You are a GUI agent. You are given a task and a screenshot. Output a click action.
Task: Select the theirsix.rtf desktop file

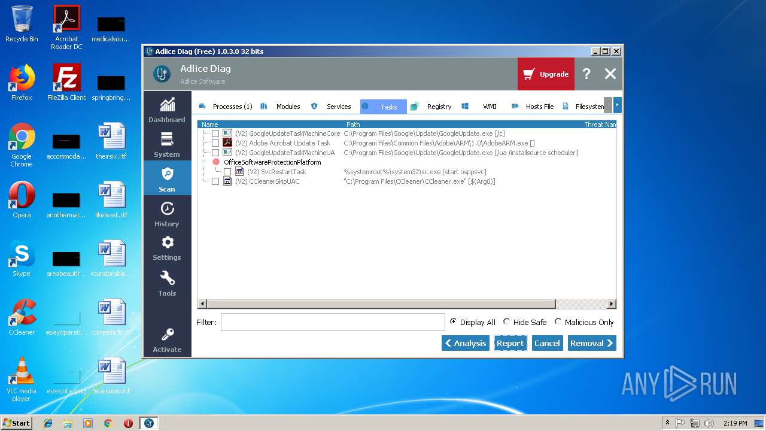111,141
